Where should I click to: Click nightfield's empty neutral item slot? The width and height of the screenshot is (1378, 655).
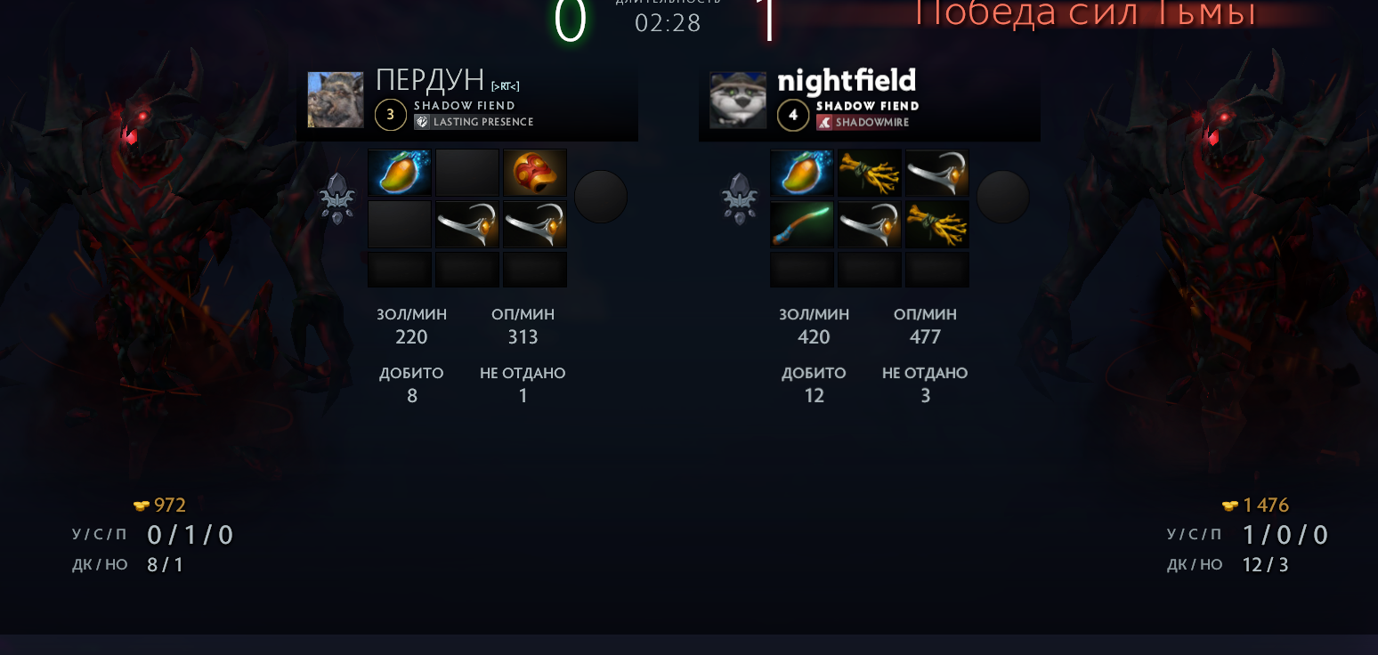[1003, 197]
